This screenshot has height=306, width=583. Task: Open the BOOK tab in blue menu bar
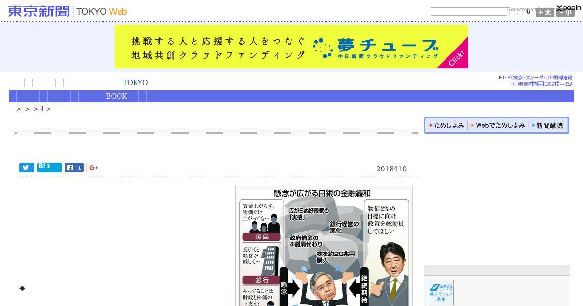coord(117,96)
